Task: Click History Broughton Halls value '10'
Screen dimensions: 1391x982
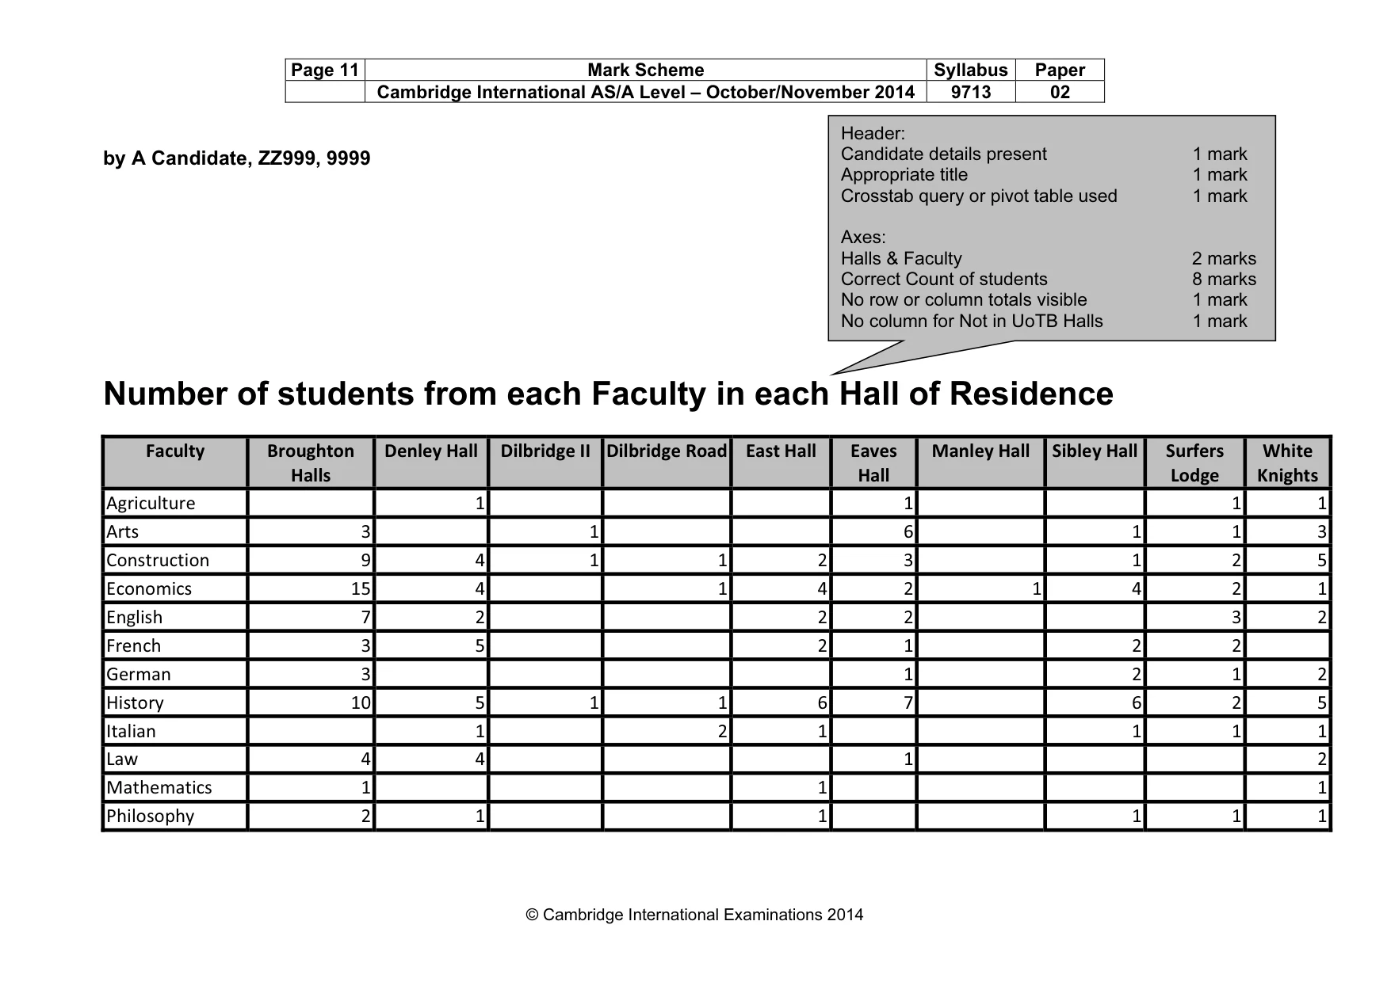Action: 361,703
